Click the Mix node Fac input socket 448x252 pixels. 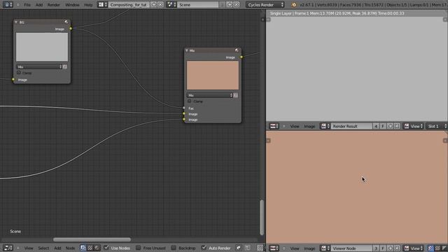pos(184,108)
